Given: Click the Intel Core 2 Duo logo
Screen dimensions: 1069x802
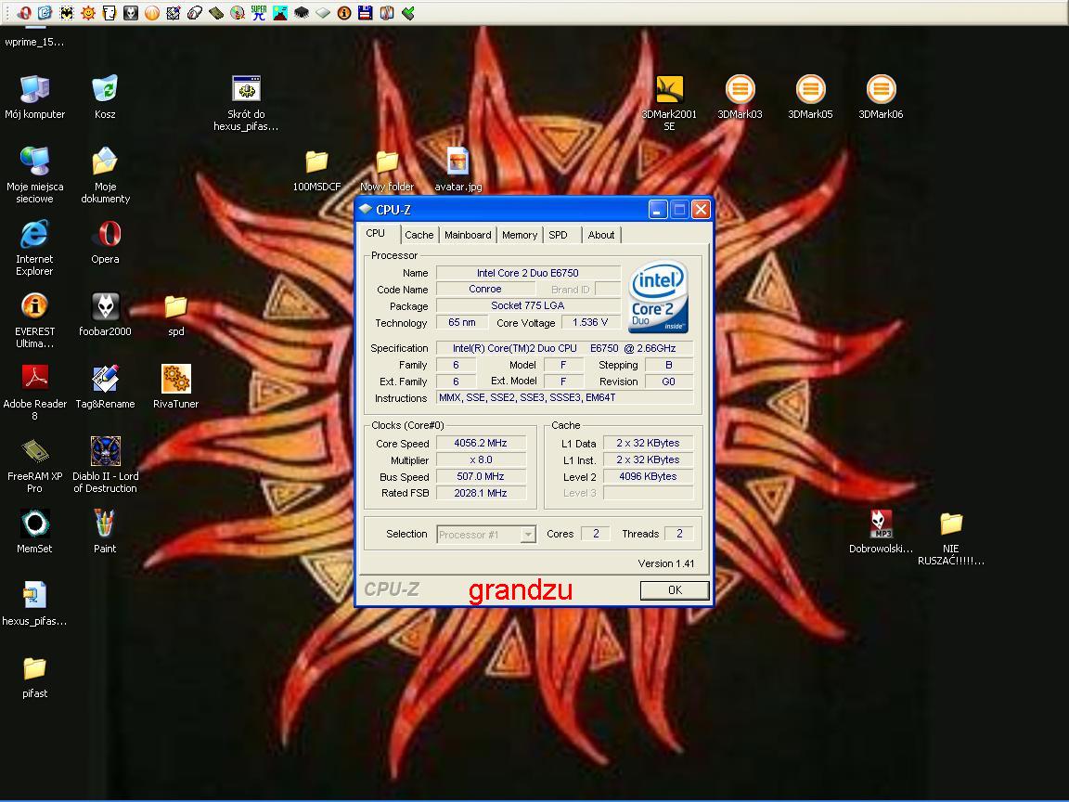Looking at the screenshot, I should 658,297.
